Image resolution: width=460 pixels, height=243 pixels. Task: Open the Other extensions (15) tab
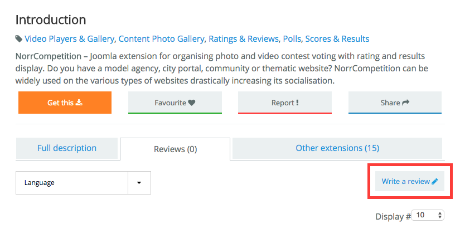pos(337,148)
